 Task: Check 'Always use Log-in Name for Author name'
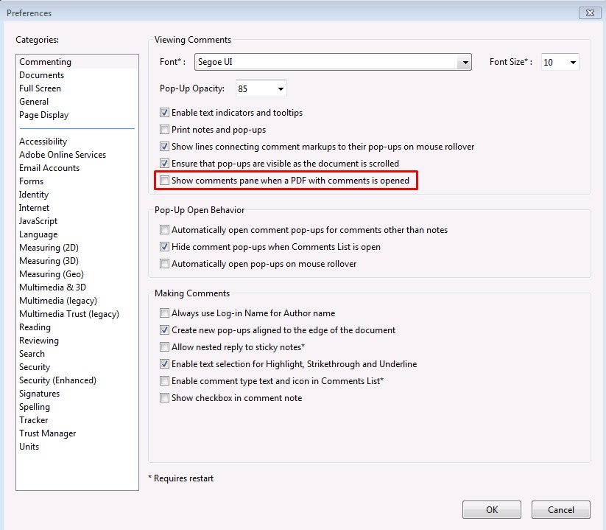click(165, 313)
